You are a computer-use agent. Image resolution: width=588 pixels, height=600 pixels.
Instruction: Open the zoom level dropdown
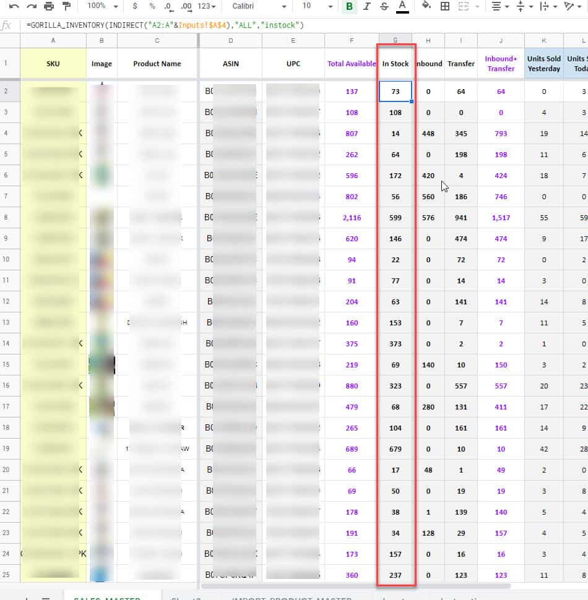(x=103, y=6)
